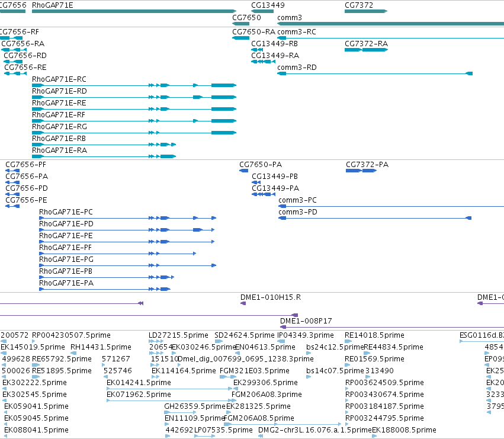Click protein CG13449-PB label

tap(275, 176)
